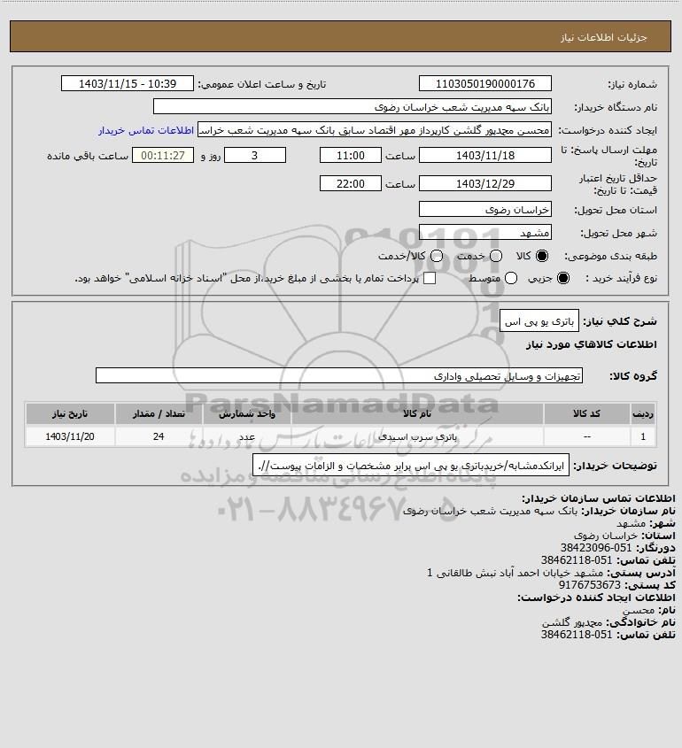The width and height of the screenshot is (682, 748).
Task: Open the اطلاعات تماس خریدار link
Action: (146, 130)
